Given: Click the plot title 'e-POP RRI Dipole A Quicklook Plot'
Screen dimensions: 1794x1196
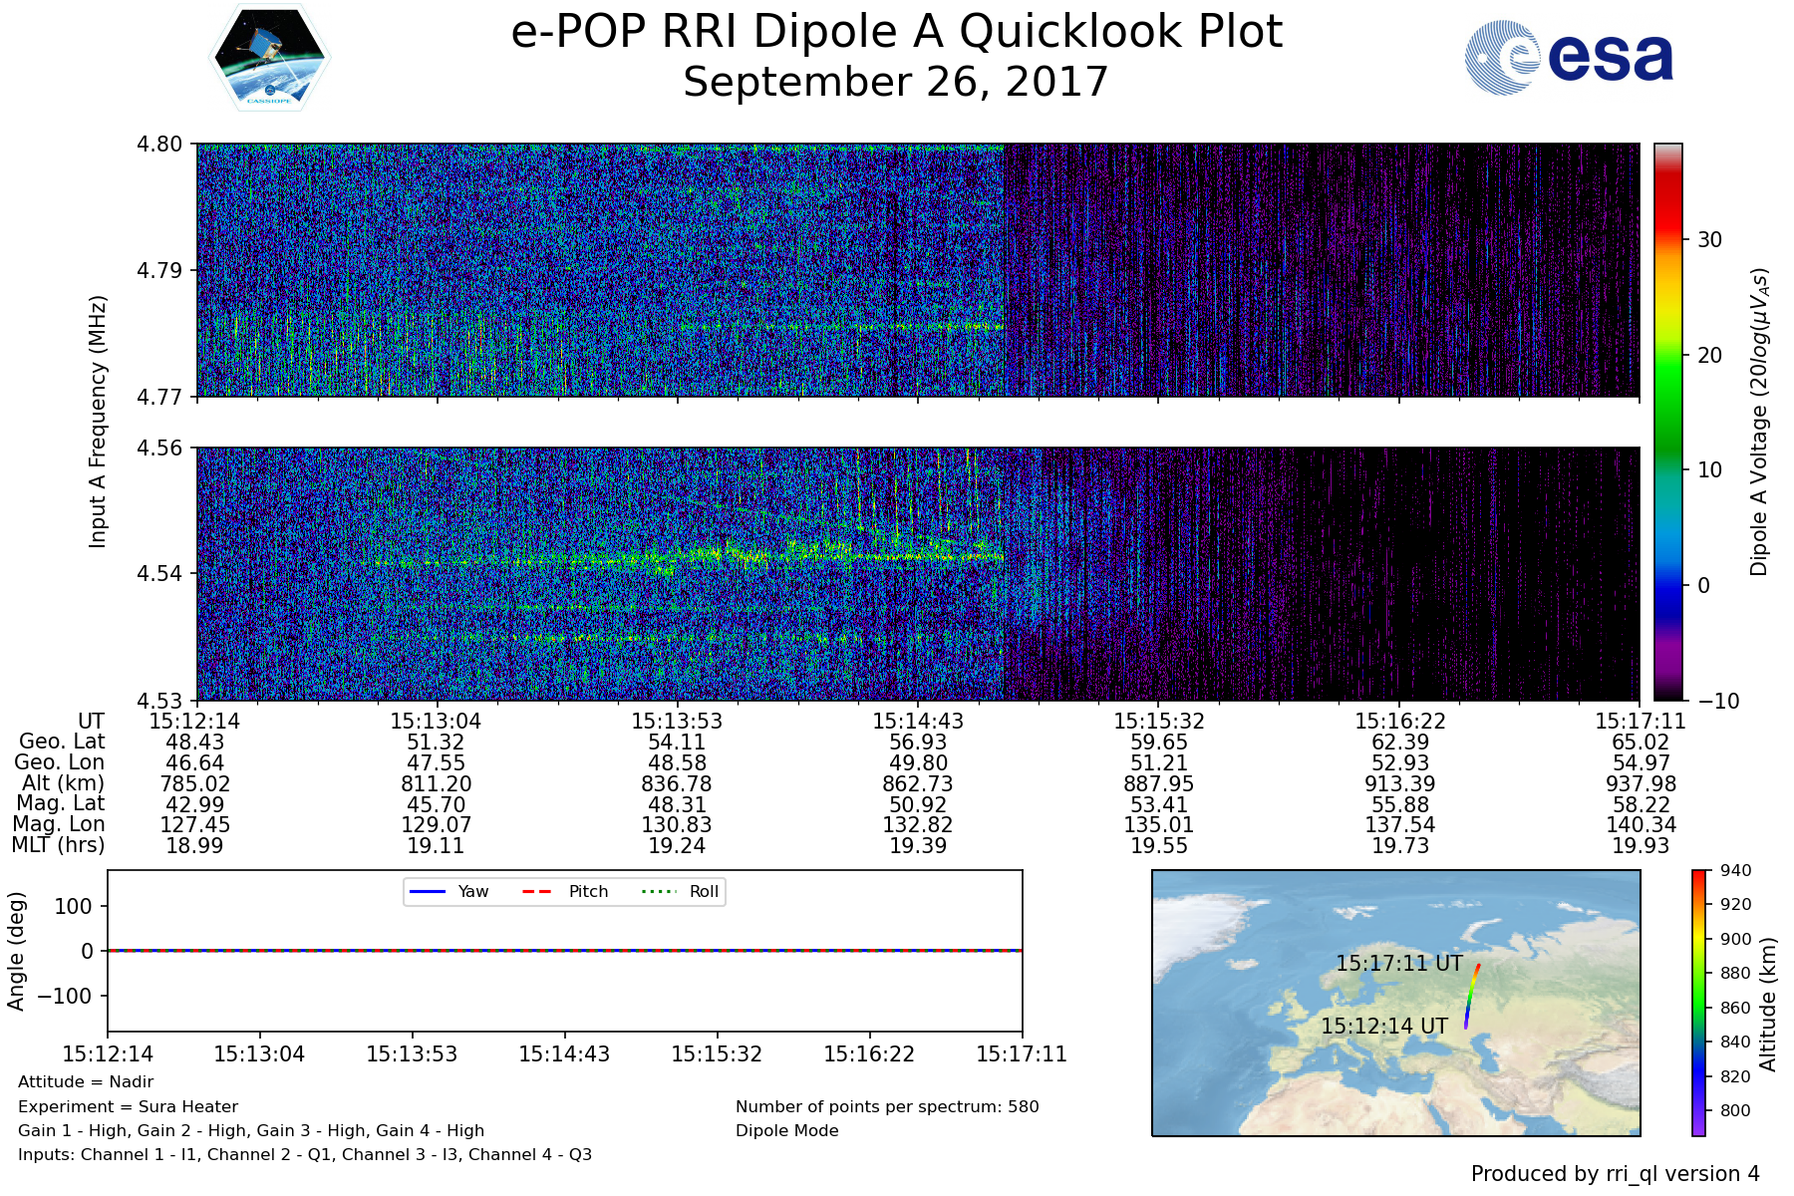Looking at the screenshot, I should tap(896, 32).
